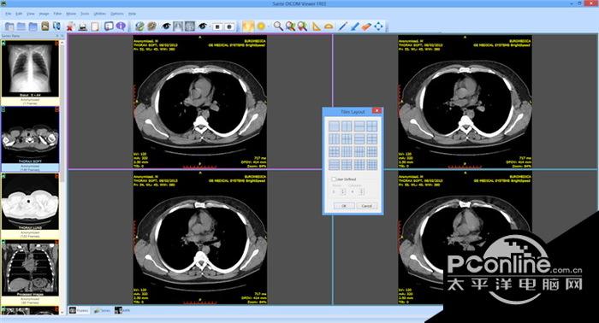Open the Image menu
The image size is (599, 323).
tap(44, 14)
